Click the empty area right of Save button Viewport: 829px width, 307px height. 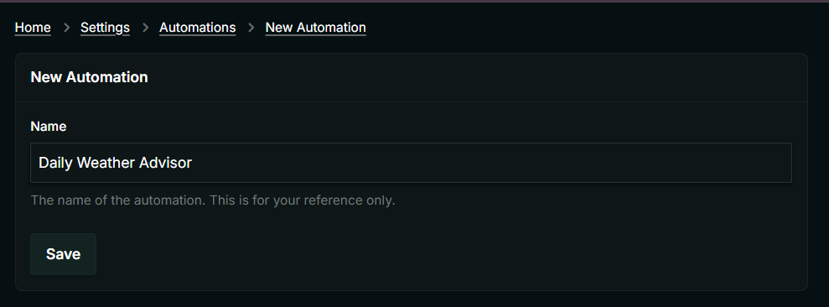pyautogui.click(x=444, y=254)
